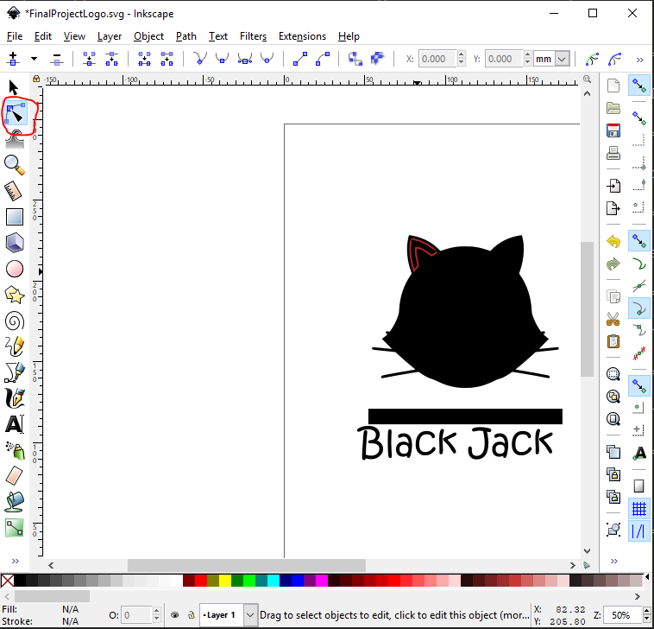Make selected nodes smooth

[x=223, y=59]
